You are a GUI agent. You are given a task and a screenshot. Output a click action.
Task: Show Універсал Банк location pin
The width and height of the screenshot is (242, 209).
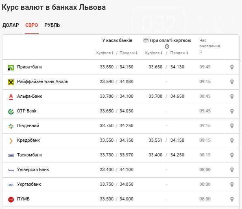pyautogui.click(x=232, y=170)
